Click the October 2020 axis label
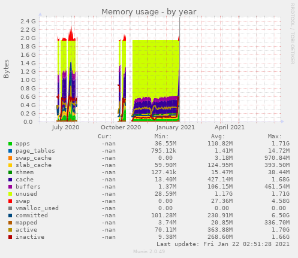Image resolution: width=298 pixels, height=258 pixels. [121, 128]
